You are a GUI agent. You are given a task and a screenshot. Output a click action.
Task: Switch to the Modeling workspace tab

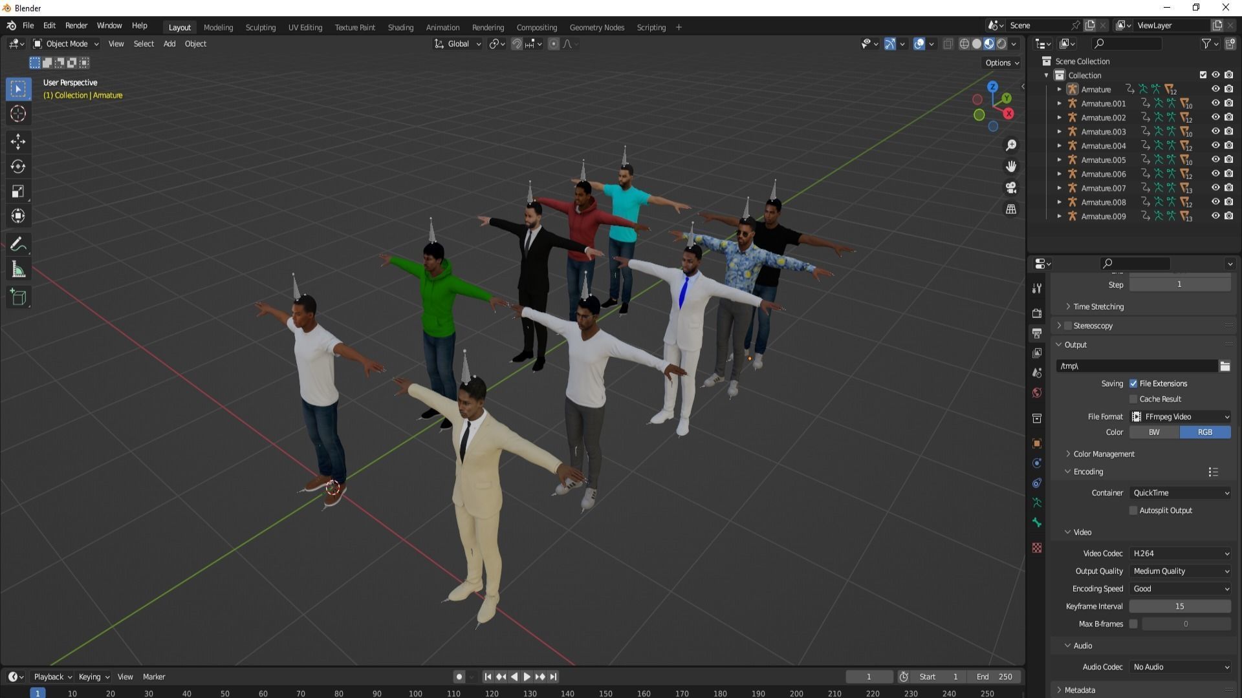click(x=218, y=27)
